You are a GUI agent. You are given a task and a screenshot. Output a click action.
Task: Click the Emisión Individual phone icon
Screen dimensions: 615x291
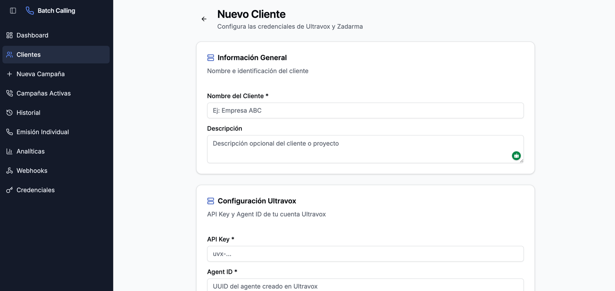(10, 132)
